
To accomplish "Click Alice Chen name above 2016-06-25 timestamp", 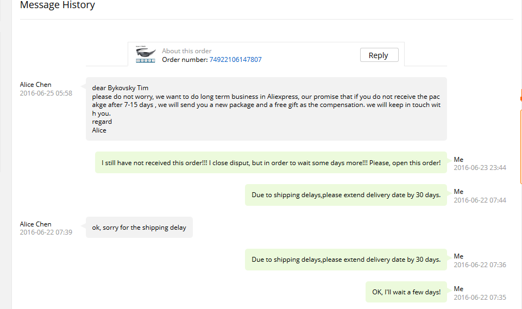I will click(x=36, y=85).
